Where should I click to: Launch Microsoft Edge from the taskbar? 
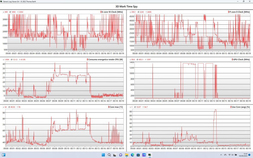coord(132,155)
